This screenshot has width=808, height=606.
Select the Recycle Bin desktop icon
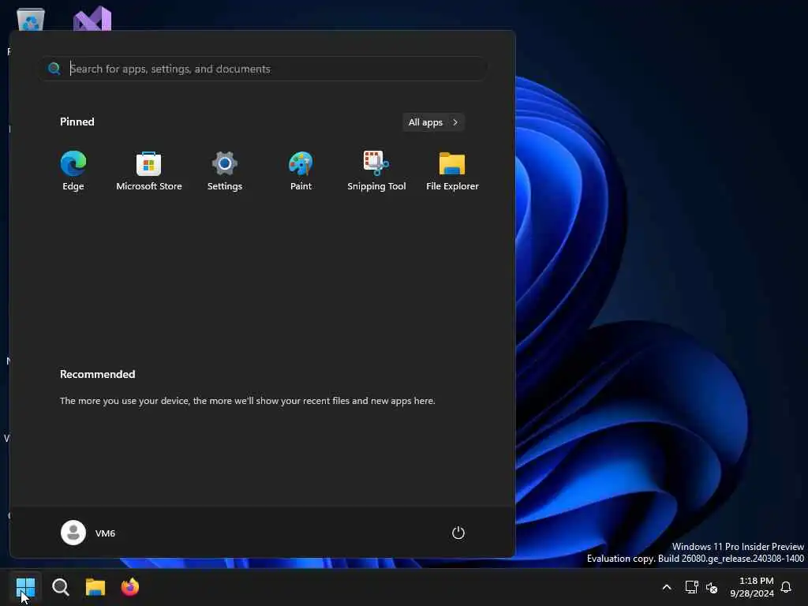31,20
